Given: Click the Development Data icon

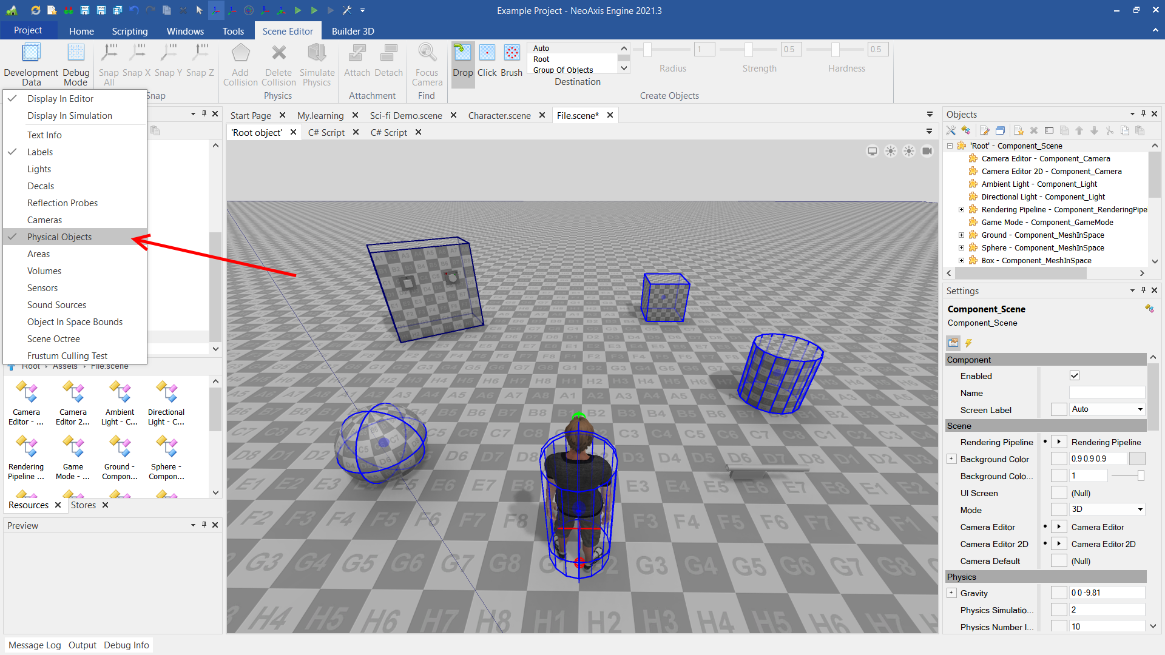Looking at the screenshot, I should [31, 53].
